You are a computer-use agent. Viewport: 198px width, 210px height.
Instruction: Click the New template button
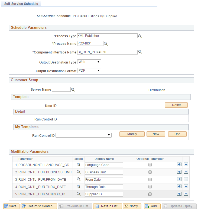pos(156,134)
